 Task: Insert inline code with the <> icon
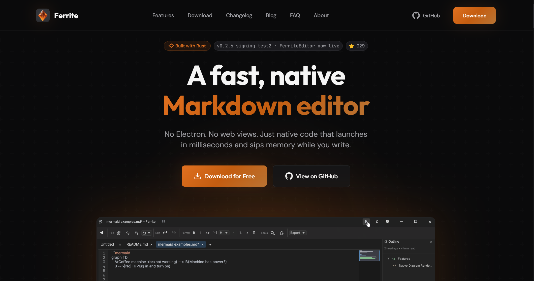(x=208, y=233)
